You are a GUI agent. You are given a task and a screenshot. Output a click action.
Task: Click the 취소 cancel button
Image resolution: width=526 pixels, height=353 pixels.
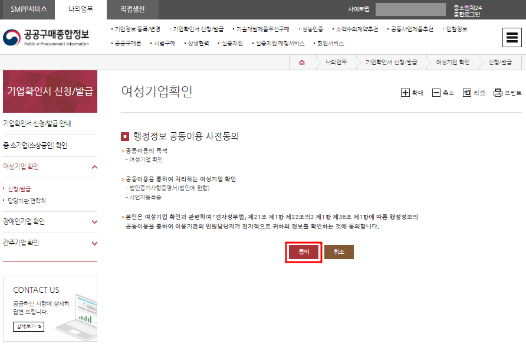point(339,252)
